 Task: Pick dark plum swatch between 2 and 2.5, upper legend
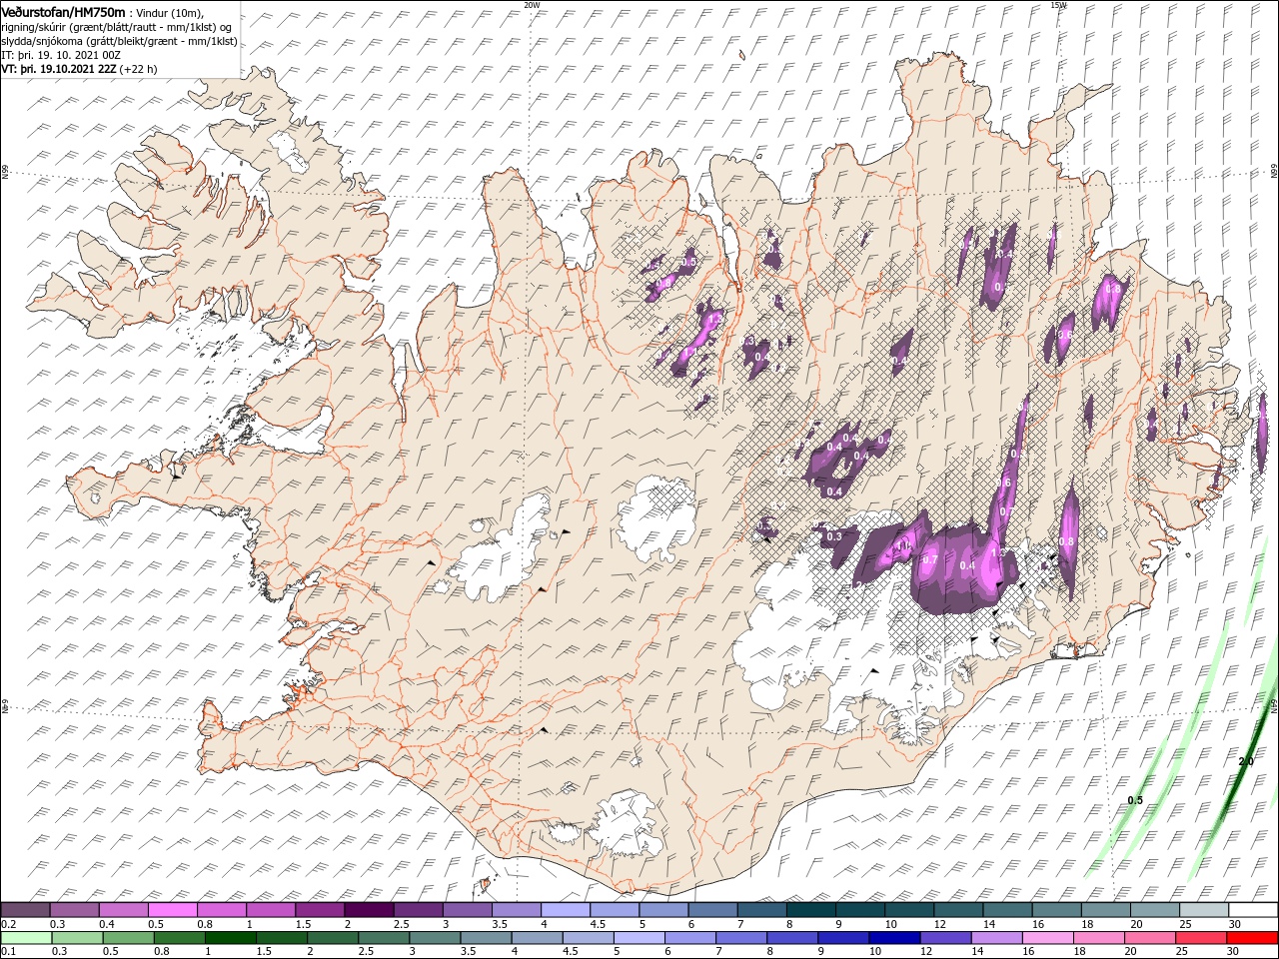click(369, 909)
